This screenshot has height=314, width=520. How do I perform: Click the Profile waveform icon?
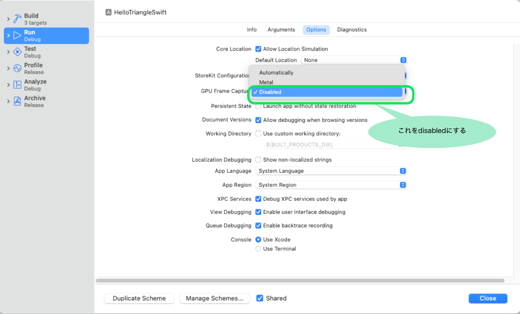click(17, 68)
